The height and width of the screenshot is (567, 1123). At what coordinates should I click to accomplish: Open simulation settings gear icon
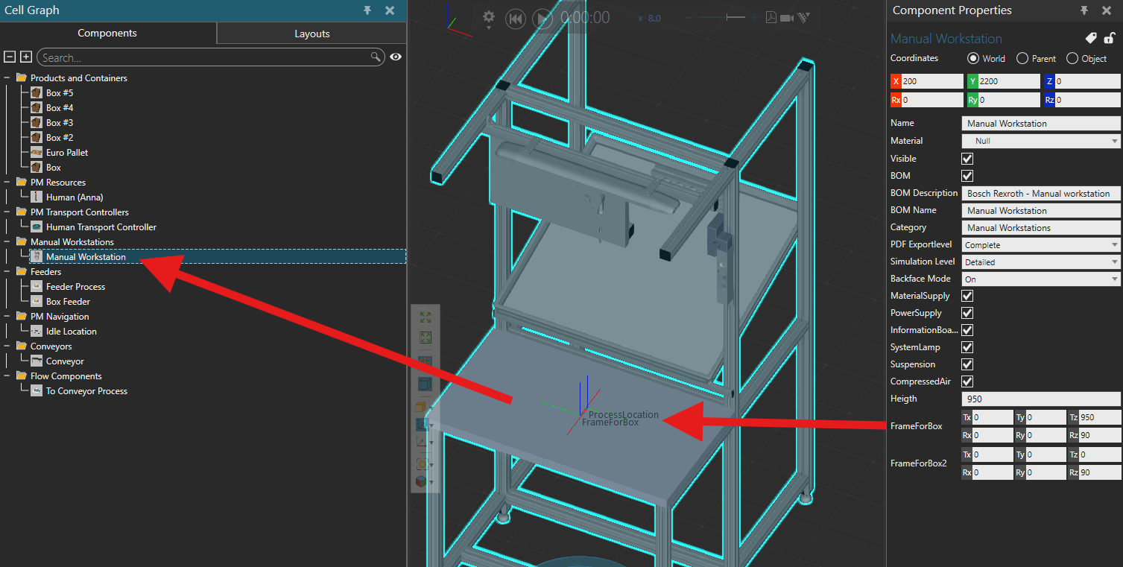[489, 17]
